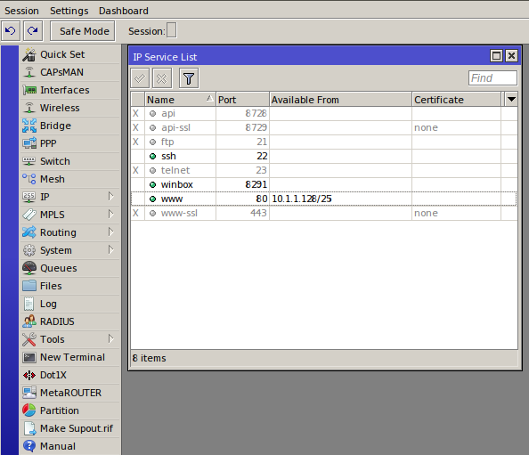Click the Session checkbox field
Image resolution: width=529 pixels, height=455 pixels.
pyautogui.click(x=171, y=30)
